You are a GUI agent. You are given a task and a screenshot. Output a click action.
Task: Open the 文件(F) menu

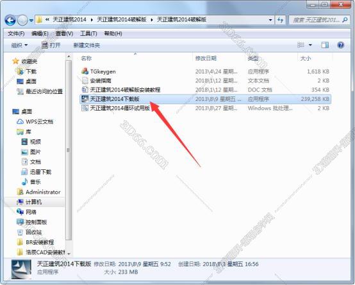tap(16, 34)
